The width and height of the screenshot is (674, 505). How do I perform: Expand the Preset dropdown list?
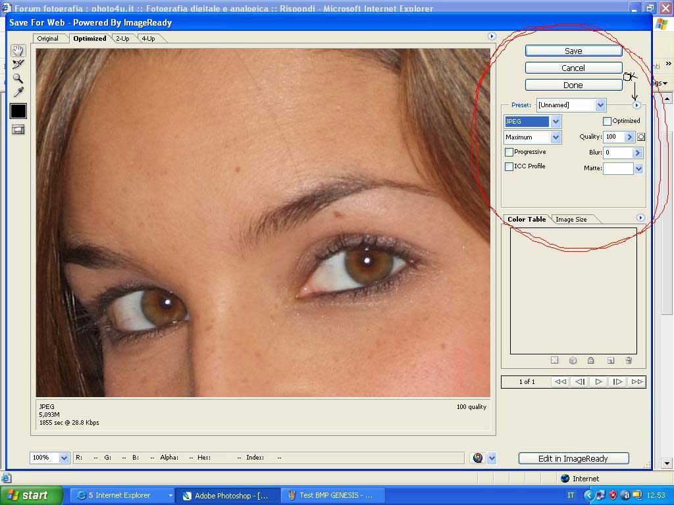pyautogui.click(x=600, y=105)
